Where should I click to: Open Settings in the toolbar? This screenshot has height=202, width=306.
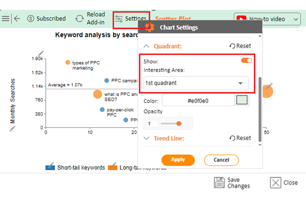pos(131,19)
